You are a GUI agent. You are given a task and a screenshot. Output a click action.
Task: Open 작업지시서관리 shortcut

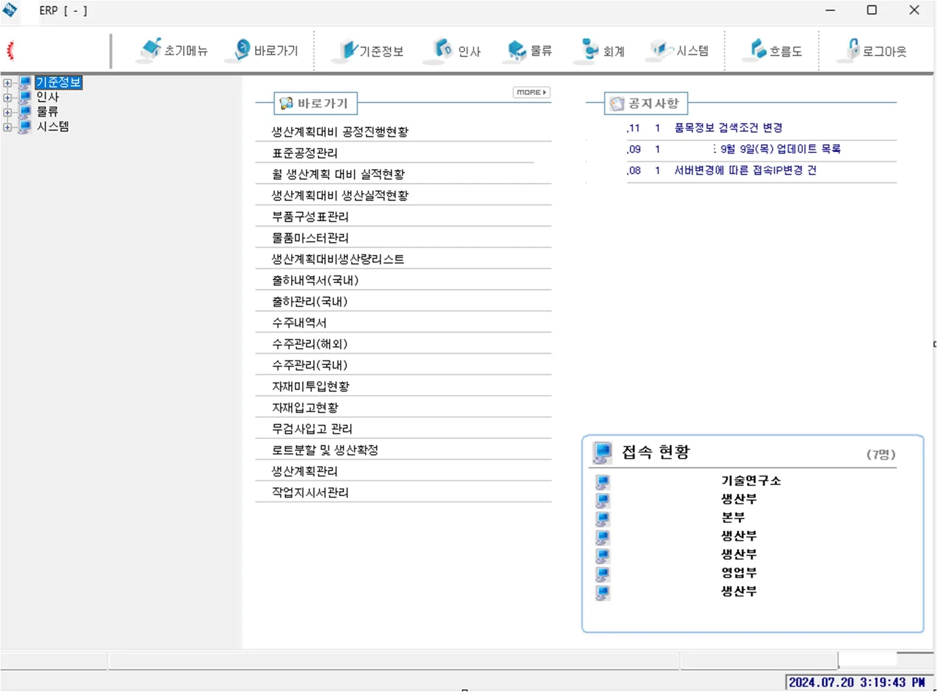click(310, 493)
